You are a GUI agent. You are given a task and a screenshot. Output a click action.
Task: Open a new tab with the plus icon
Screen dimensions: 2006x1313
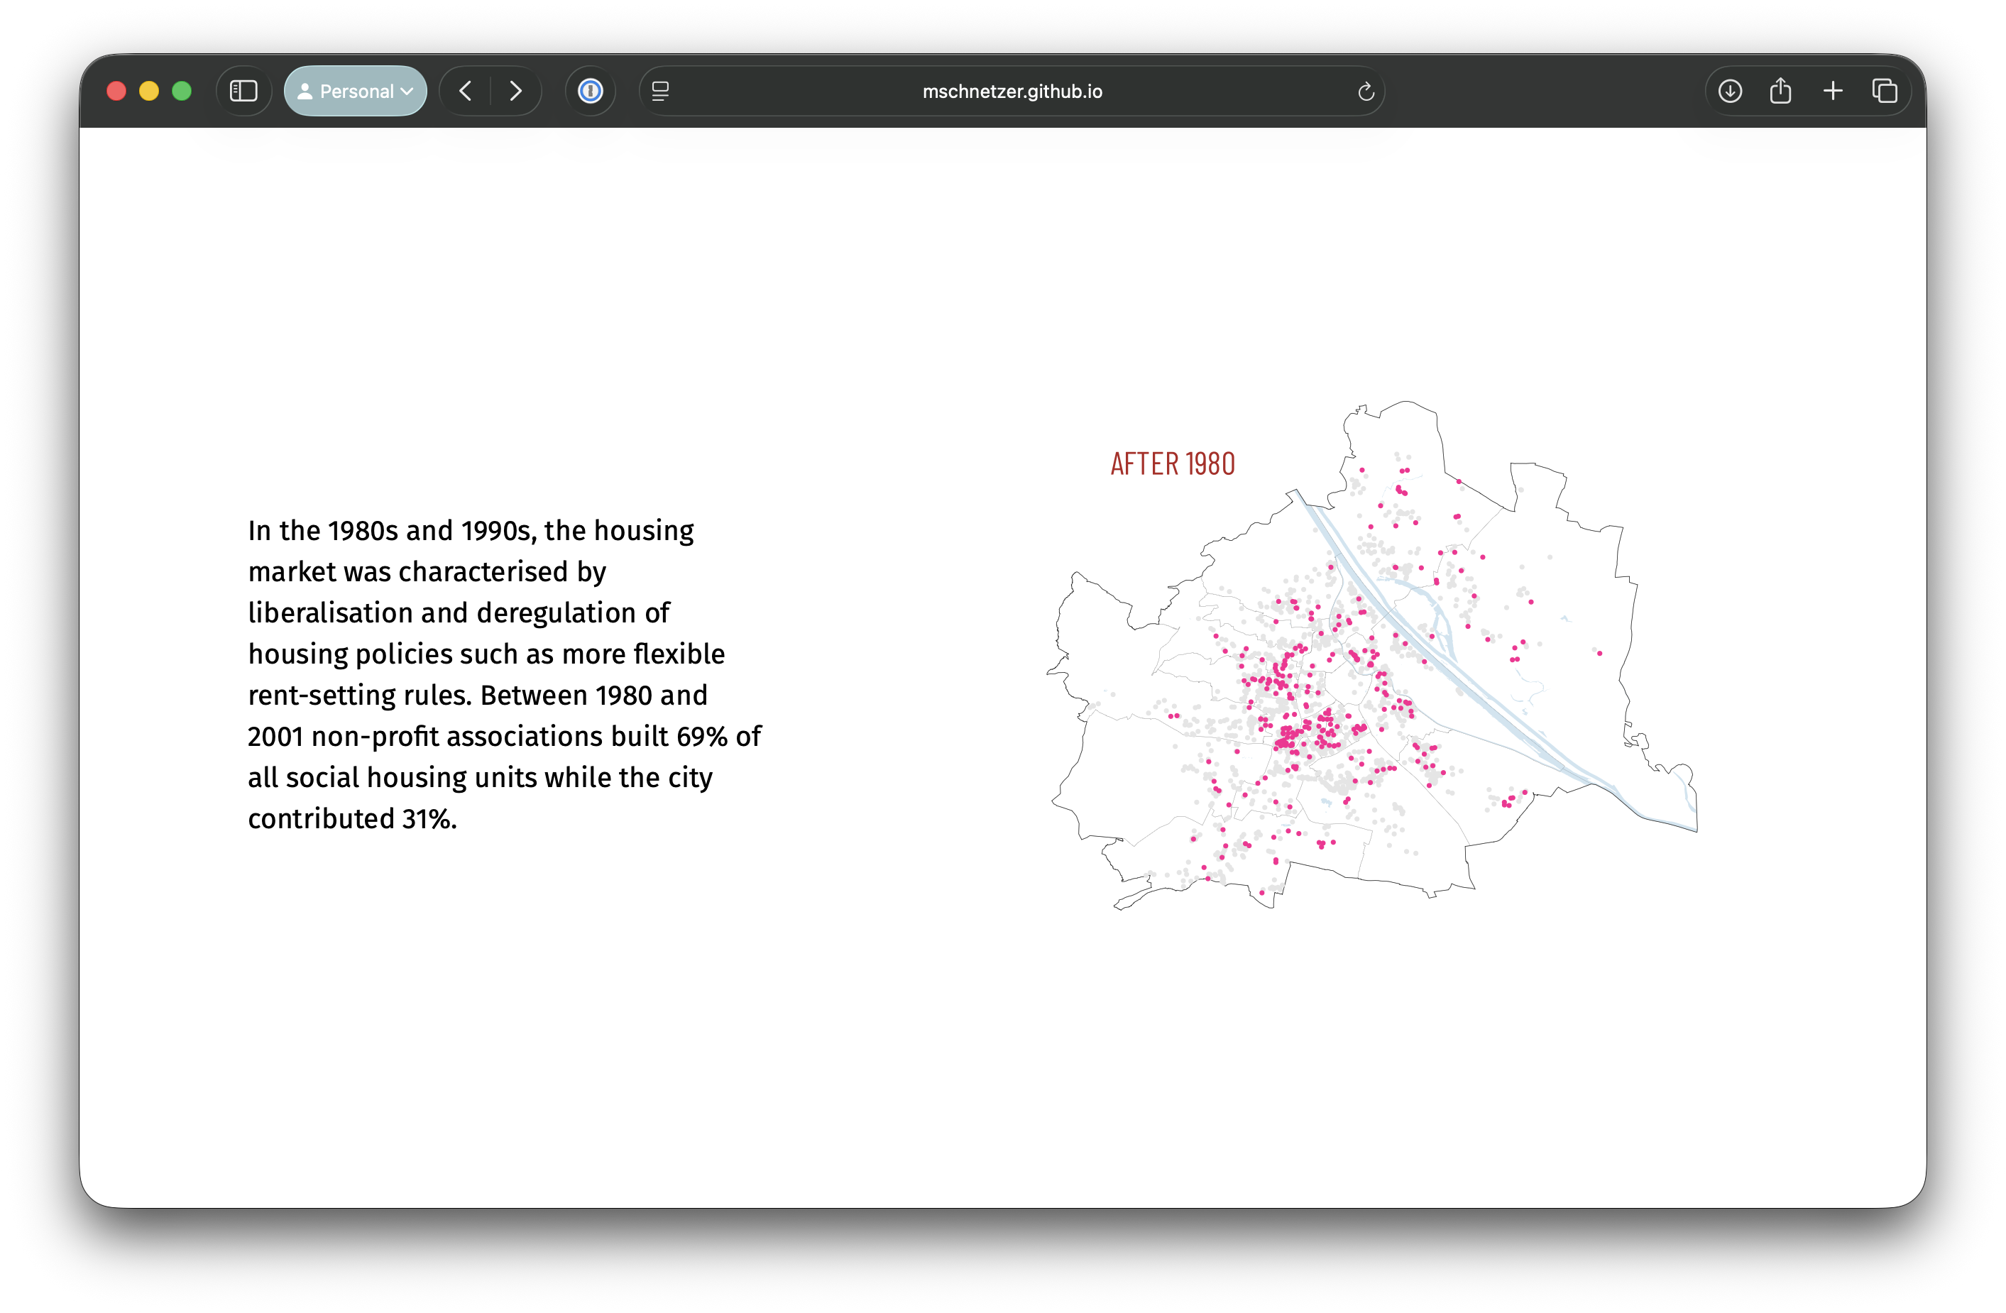point(1832,91)
